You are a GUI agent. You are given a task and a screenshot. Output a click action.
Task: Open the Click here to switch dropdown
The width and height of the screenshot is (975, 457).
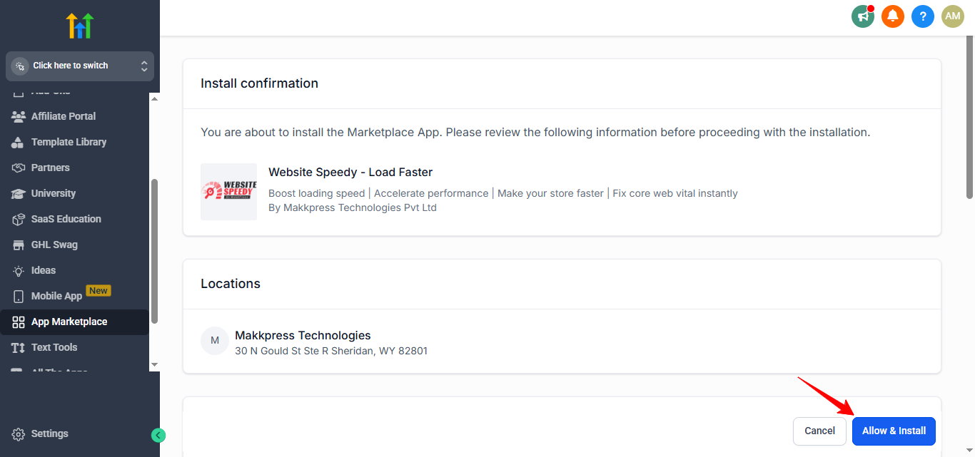[80, 66]
